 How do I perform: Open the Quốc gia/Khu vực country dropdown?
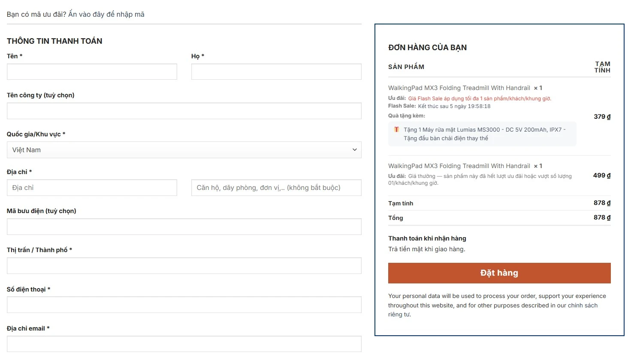184,150
